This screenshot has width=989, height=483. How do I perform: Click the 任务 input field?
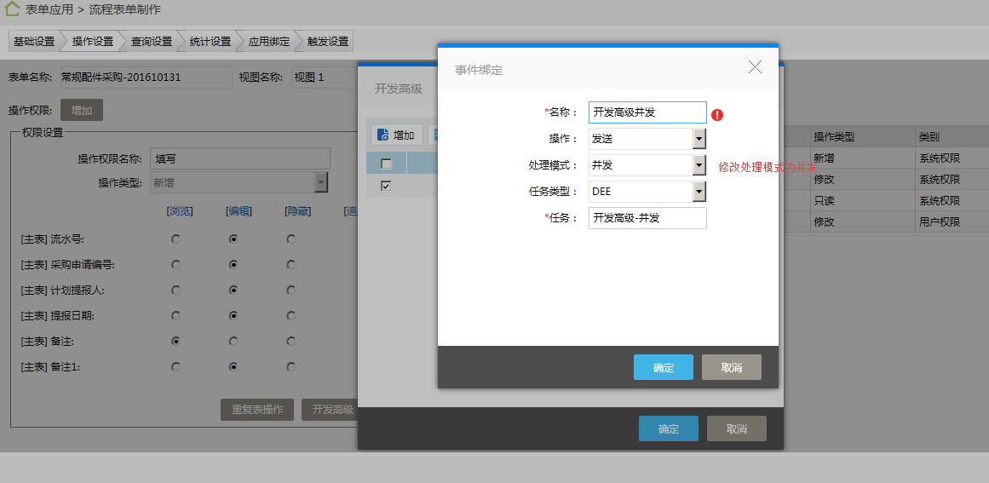coord(647,218)
